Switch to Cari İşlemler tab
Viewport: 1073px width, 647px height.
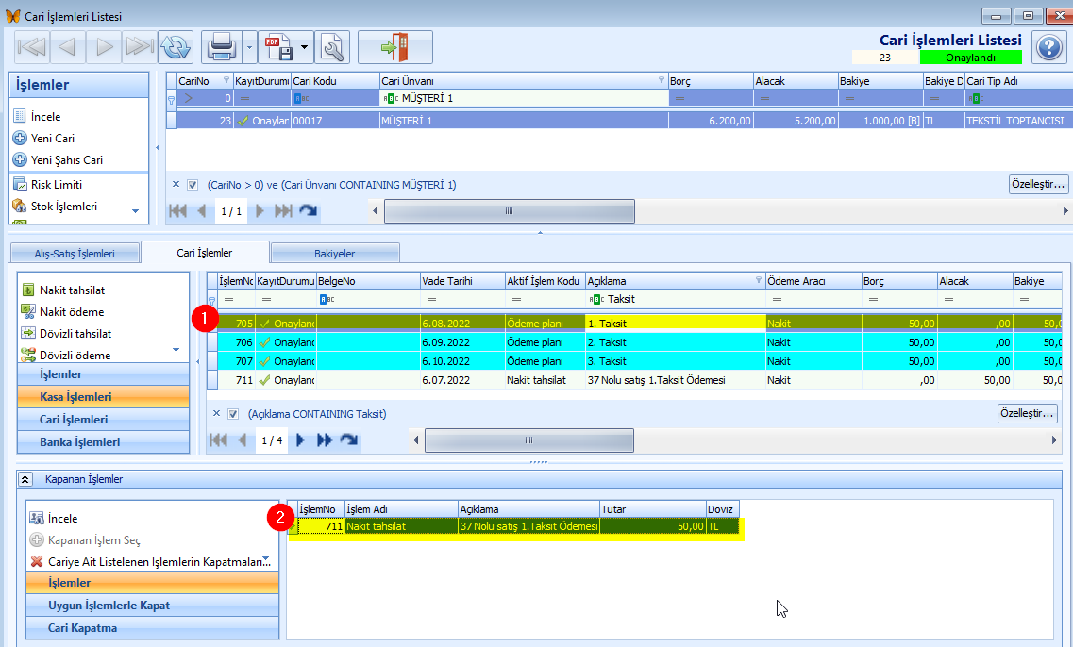coord(205,253)
